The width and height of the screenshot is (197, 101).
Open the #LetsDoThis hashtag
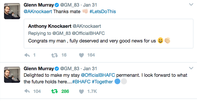(103, 12)
